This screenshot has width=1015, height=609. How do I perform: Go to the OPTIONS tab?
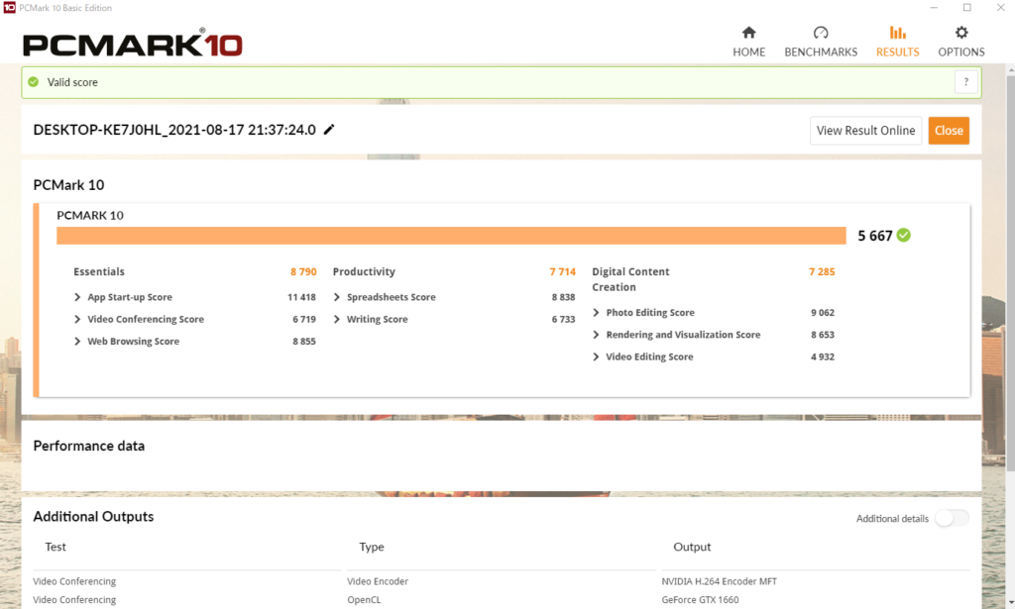tap(960, 51)
